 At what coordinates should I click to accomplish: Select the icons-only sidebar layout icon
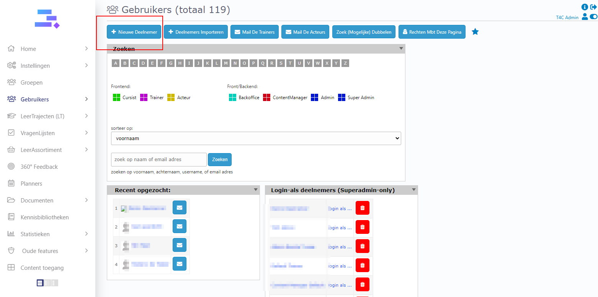(54, 283)
